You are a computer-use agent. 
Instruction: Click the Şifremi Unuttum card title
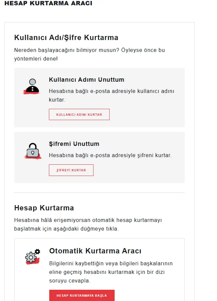74,144
